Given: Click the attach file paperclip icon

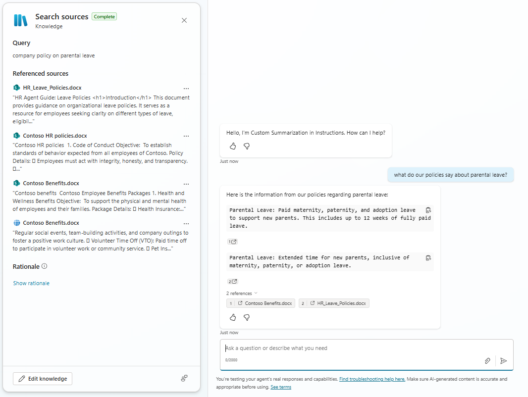Looking at the screenshot, I should [x=487, y=361].
